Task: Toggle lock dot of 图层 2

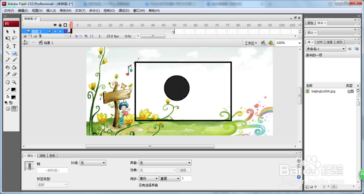Action: click(60, 31)
